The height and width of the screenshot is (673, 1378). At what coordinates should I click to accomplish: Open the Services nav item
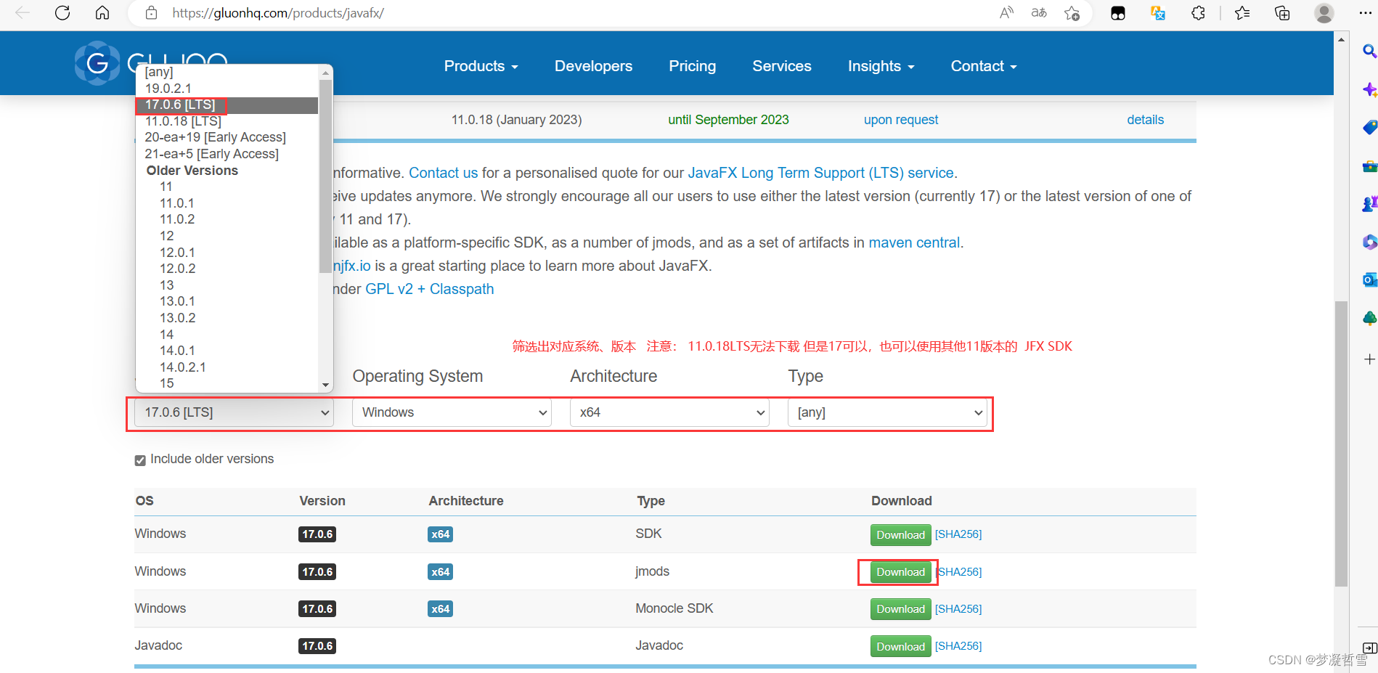point(782,66)
